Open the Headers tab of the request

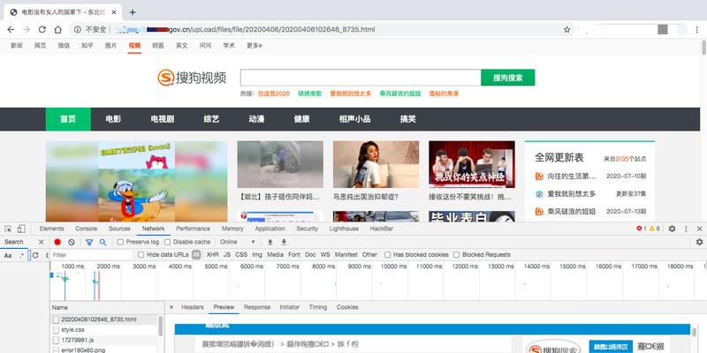pos(193,307)
